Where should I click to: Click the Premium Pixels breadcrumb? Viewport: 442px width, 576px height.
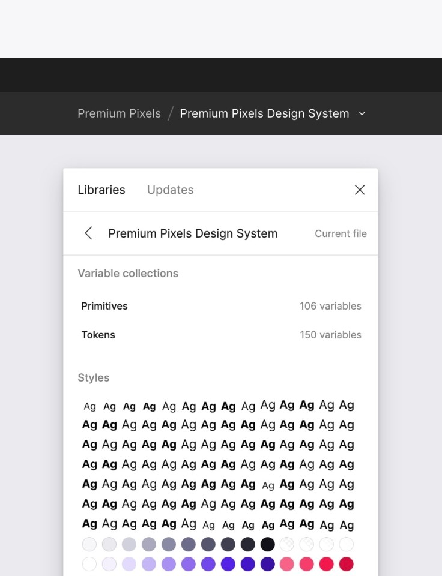point(119,113)
